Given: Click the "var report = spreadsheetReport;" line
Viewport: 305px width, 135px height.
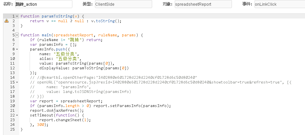Looking at the screenshot, I should click(66, 101).
